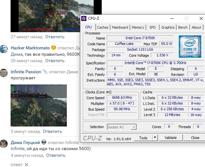Click the Graphics tab

point(168,27)
